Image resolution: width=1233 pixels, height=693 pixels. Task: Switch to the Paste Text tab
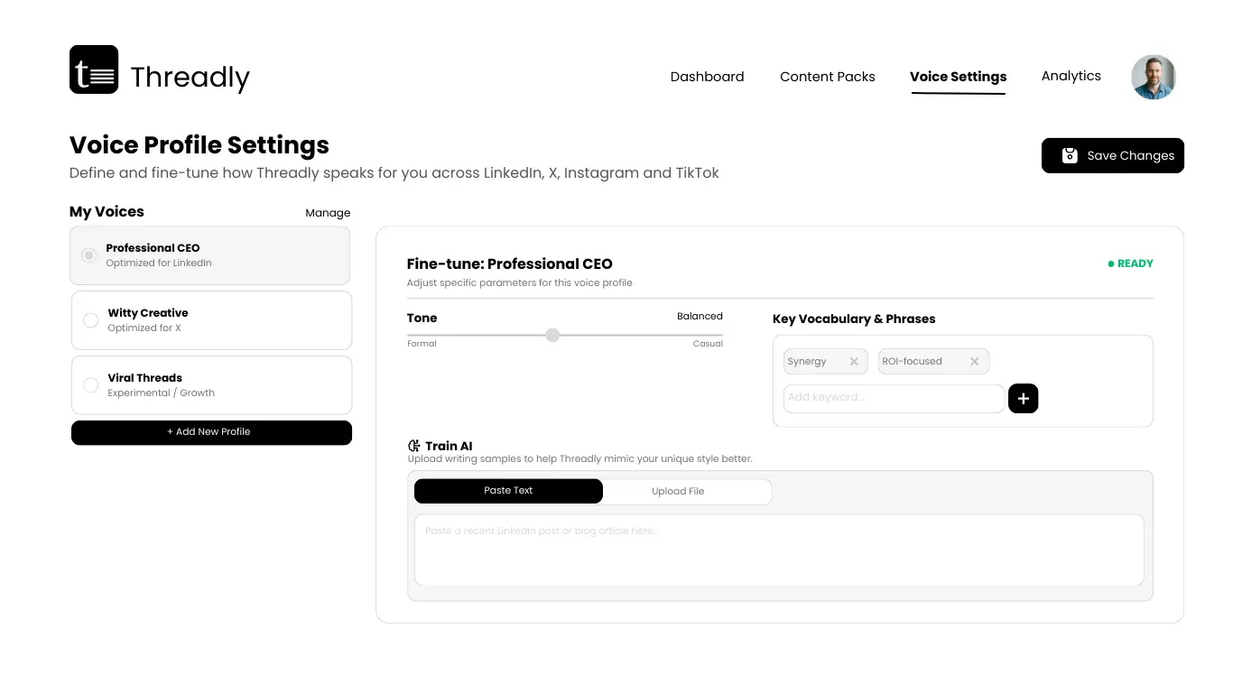pos(508,491)
